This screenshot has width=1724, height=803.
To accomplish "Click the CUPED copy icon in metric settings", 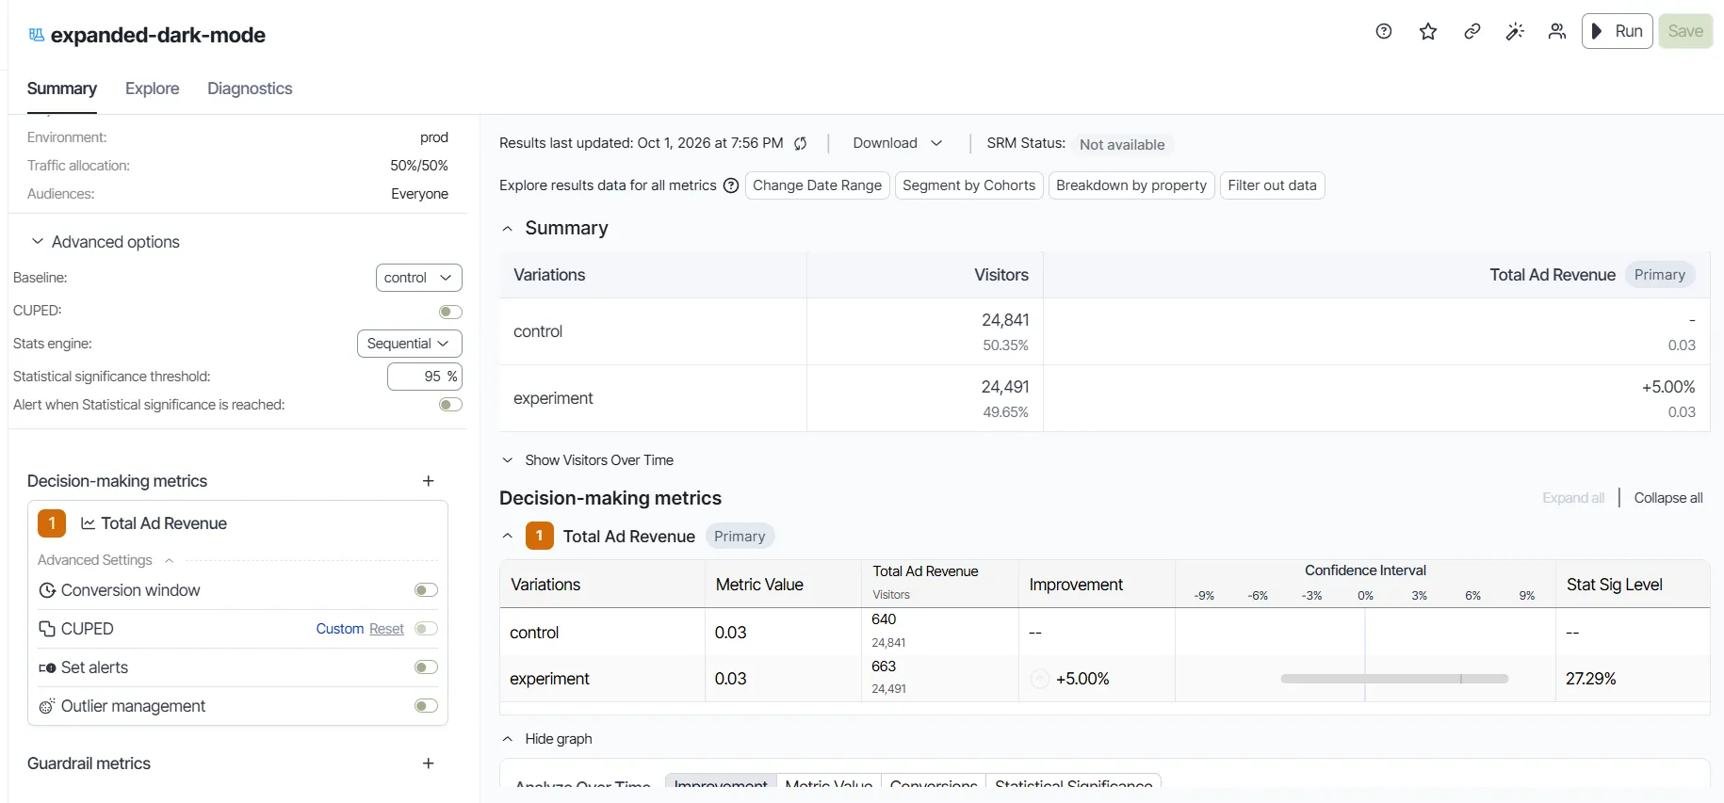I will [x=47, y=629].
